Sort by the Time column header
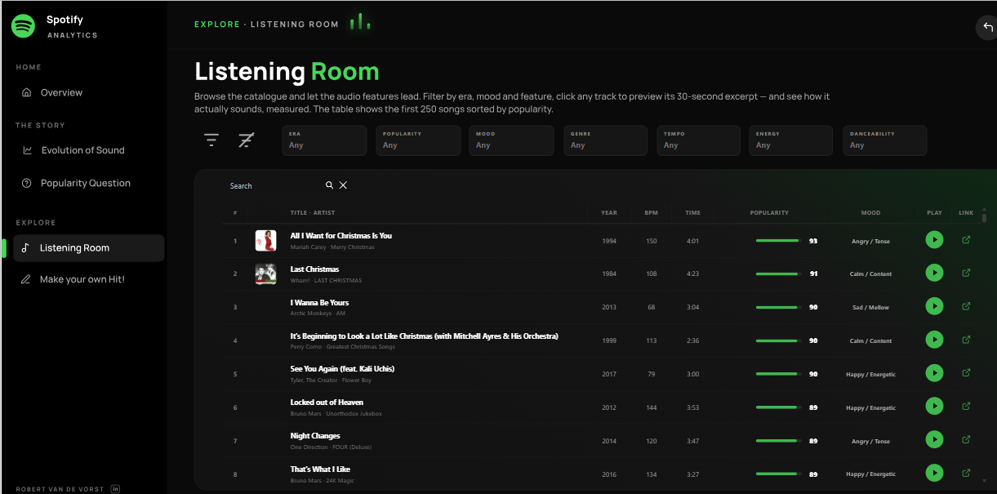The image size is (997, 494). (692, 213)
